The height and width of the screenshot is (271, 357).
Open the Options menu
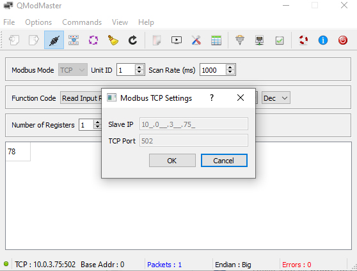(x=38, y=22)
